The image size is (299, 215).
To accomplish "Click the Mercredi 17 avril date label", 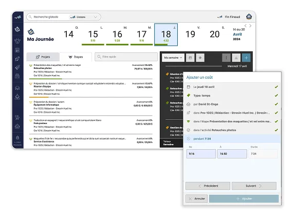I will click(x=237, y=66).
